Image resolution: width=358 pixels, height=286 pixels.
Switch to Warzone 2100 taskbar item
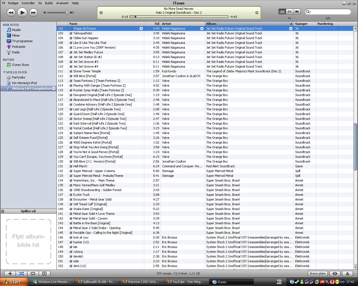click(x=142, y=282)
